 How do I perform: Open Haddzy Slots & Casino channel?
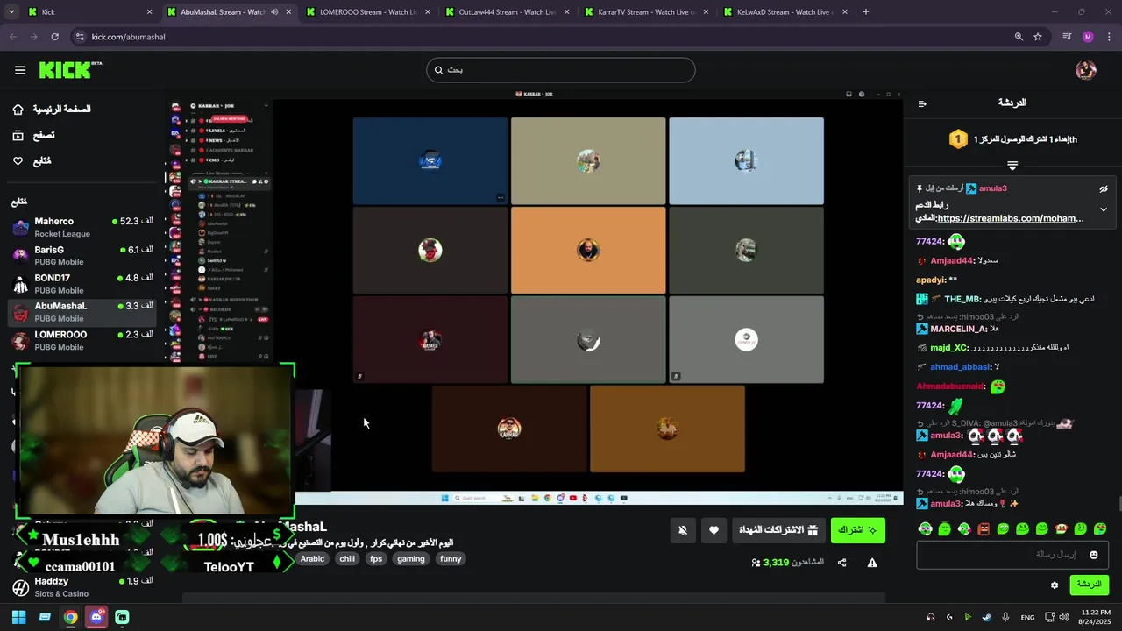point(82,587)
